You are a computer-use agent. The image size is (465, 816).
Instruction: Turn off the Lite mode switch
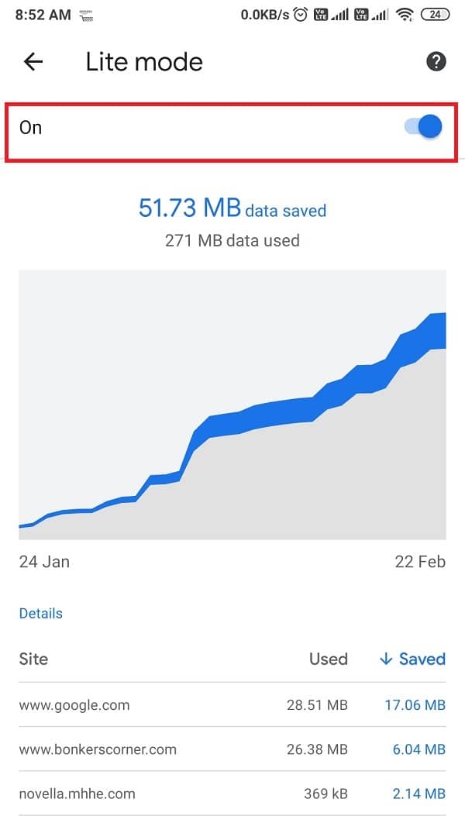click(424, 127)
